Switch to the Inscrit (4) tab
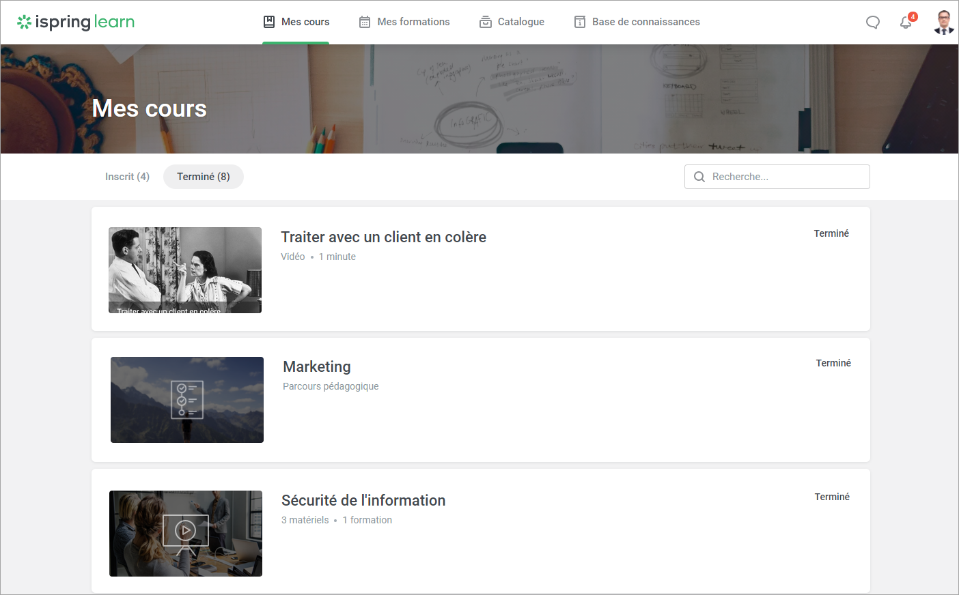 pos(127,177)
